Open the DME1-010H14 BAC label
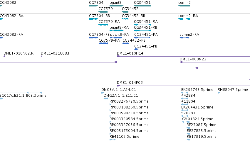 click(x=130, y=53)
